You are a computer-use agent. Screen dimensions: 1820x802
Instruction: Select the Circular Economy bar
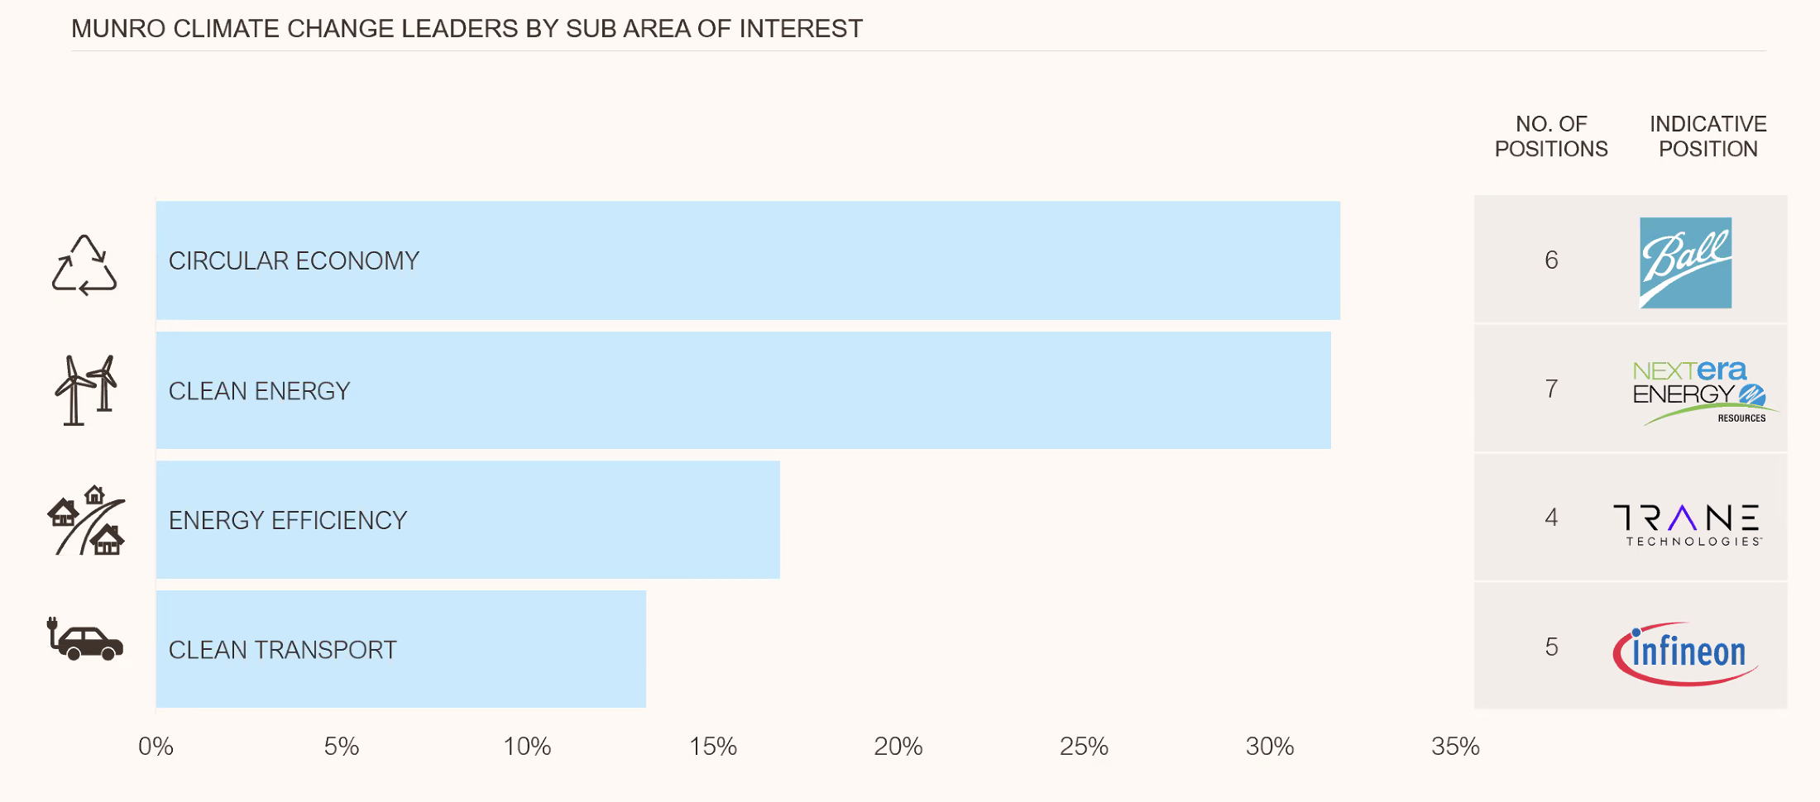[748, 260]
